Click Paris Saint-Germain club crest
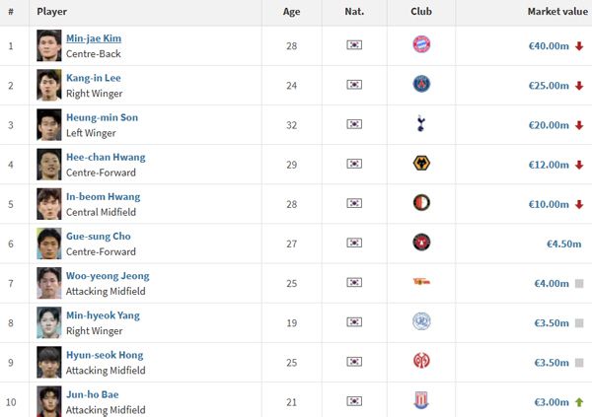This screenshot has height=417, width=592. pyautogui.click(x=421, y=85)
